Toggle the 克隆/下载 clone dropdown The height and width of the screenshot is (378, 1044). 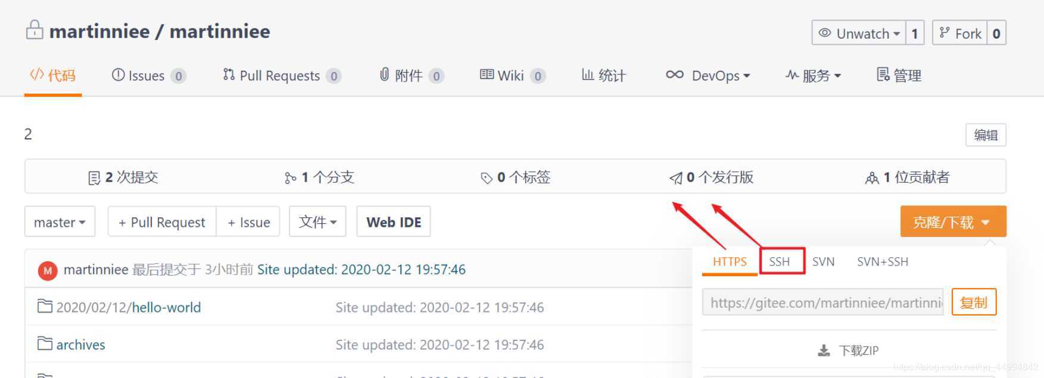click(953, 221)
